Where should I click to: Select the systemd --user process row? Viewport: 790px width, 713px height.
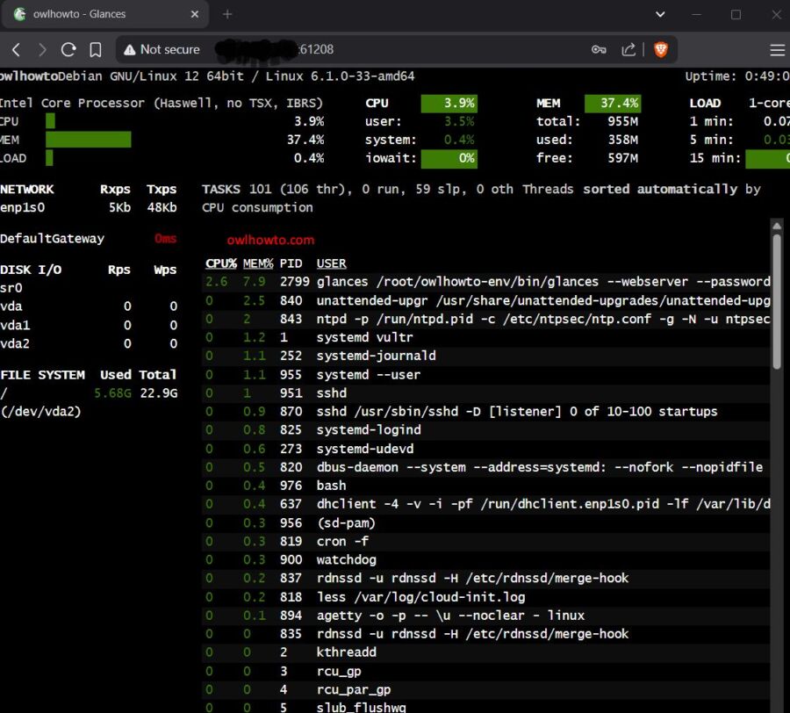(485, 374)
